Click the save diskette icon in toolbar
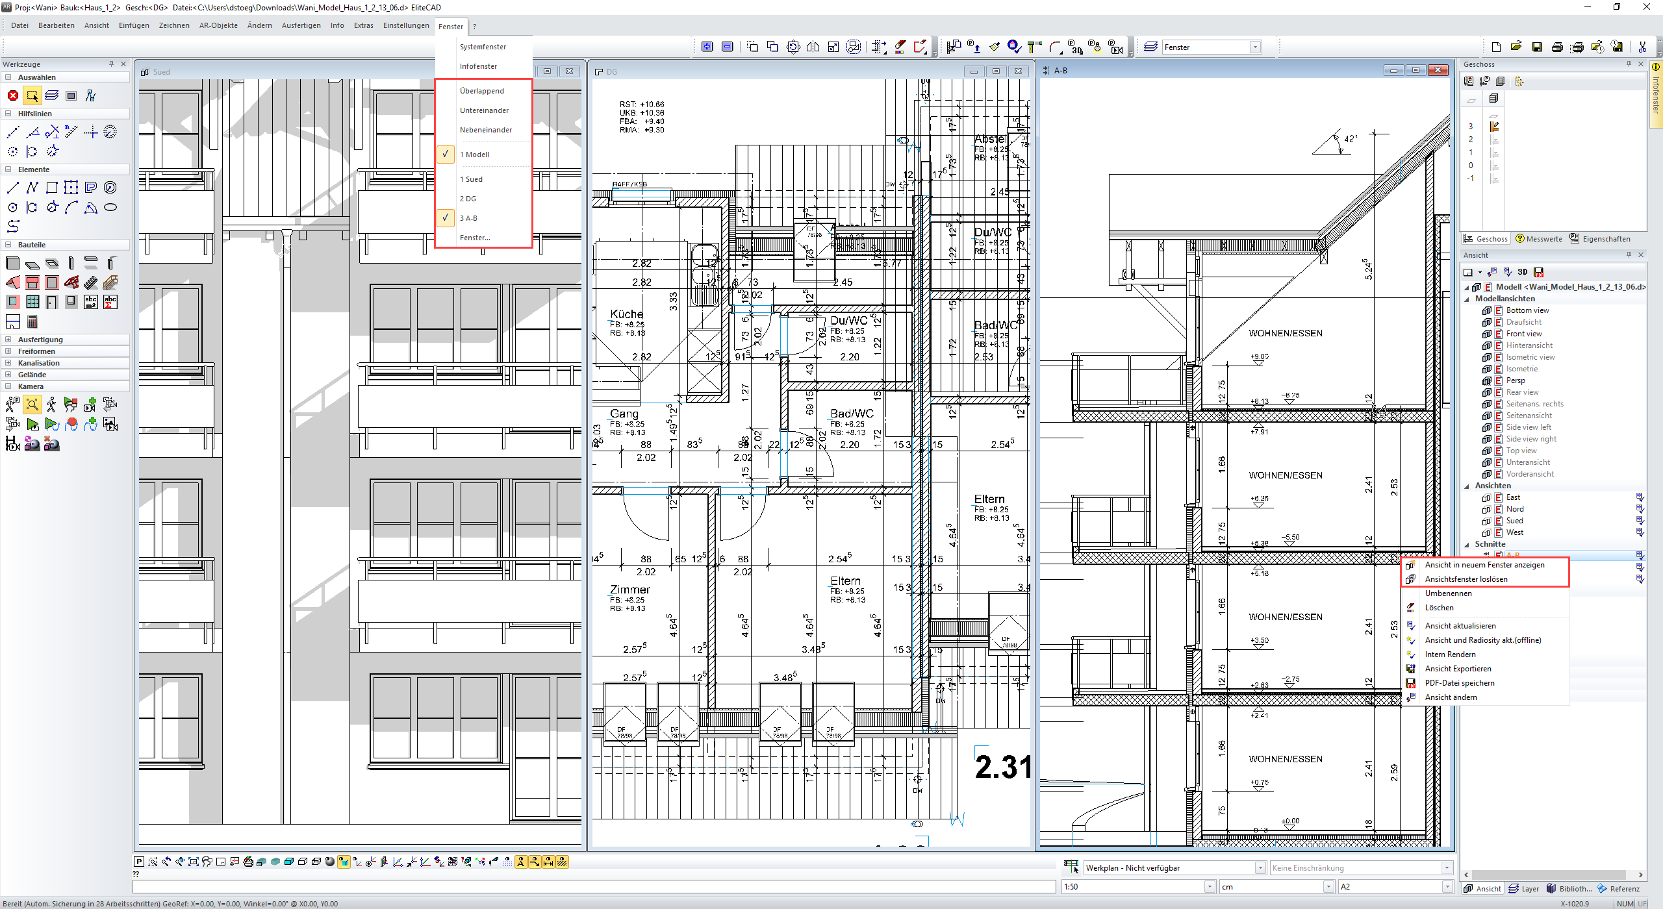 click(x=1537, y=47)
